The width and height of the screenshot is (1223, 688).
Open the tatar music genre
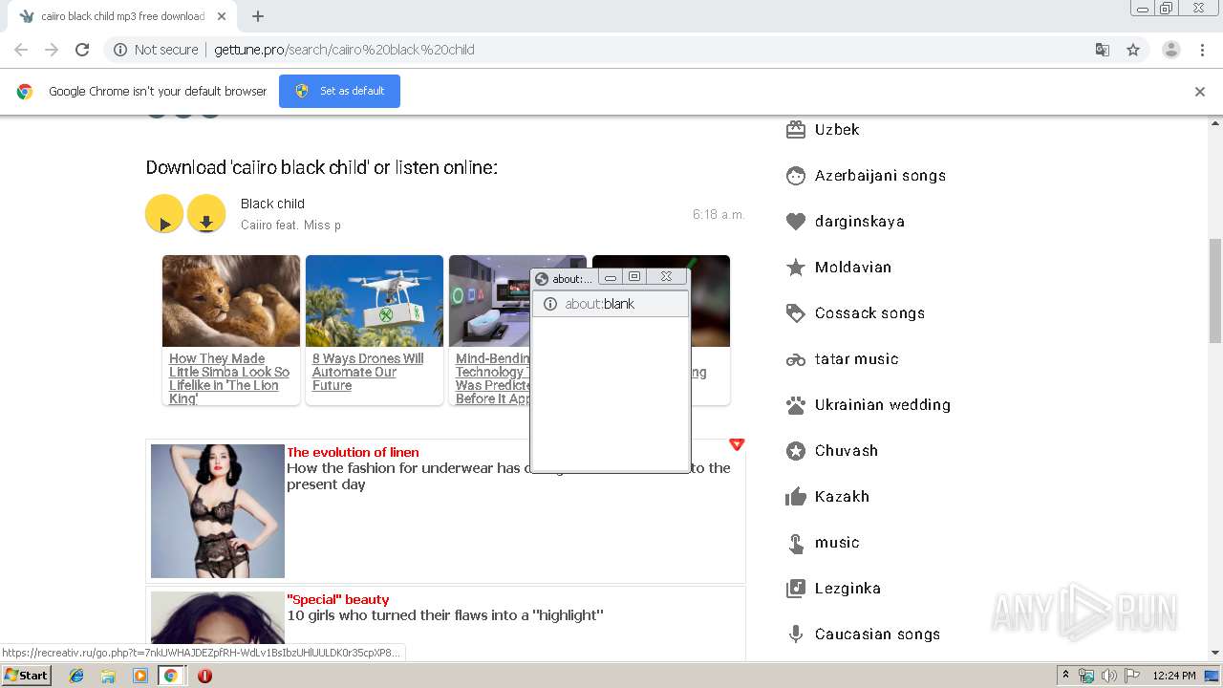[x=856, y=359]
